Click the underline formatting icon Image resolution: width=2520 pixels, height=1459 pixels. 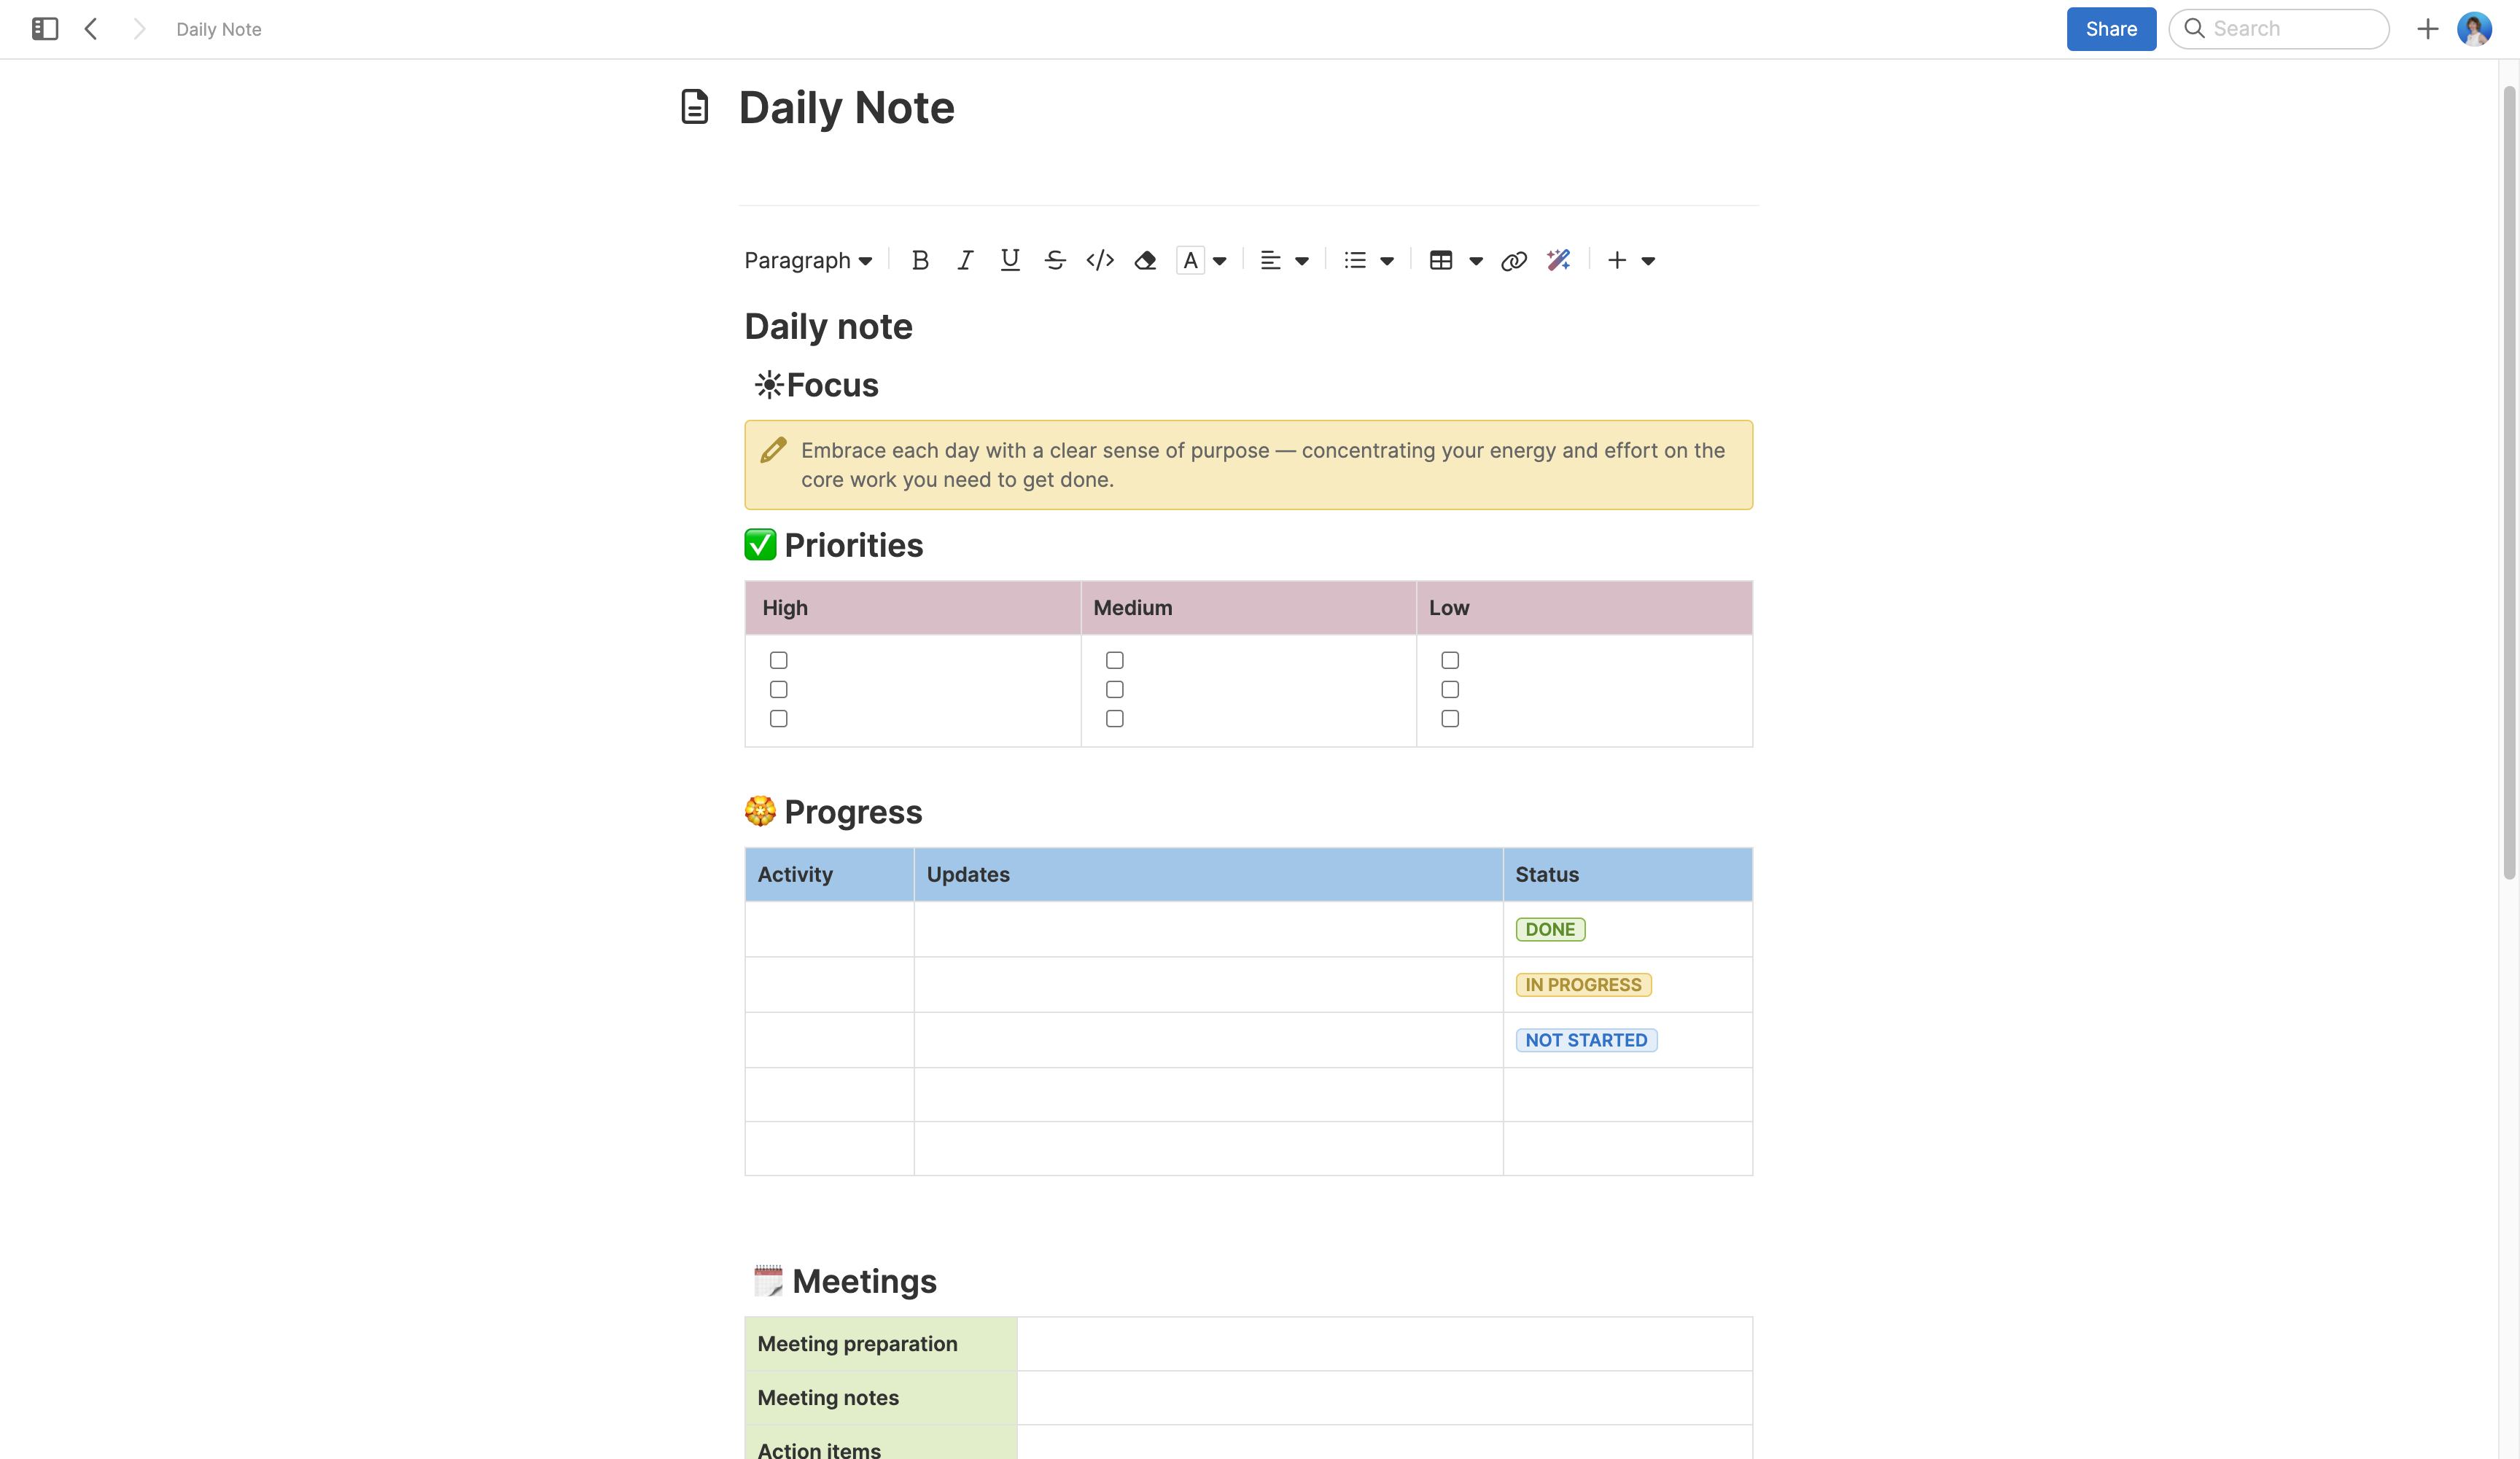tap(1010, 261)
